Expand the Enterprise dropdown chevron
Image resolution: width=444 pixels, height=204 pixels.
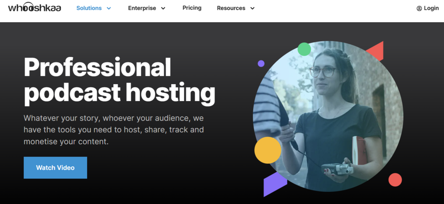163,8
